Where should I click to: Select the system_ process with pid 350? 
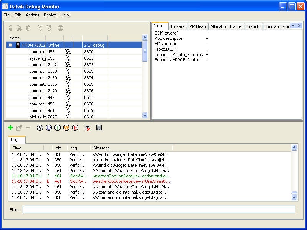click(74, 58)
